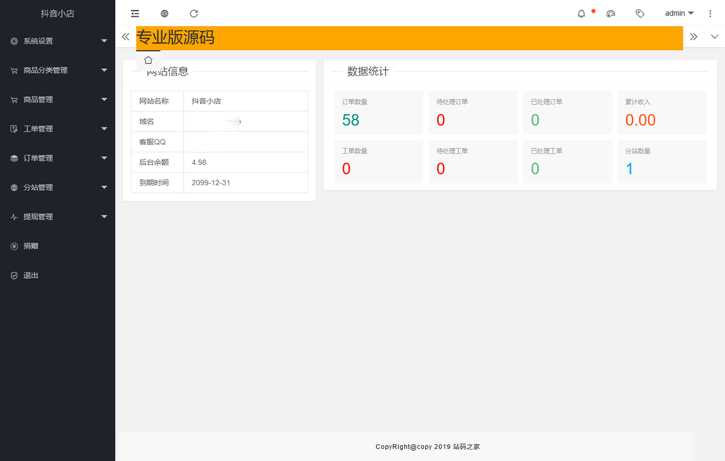This screenshot has width=725, height=461.
Task: Click the globe website icon
Action: [164, 13]
